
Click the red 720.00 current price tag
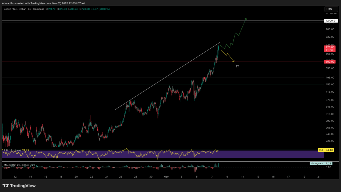[330, 49]
